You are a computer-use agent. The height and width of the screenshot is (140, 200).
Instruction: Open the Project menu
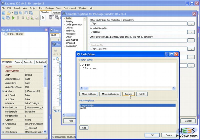coord(33,8)
